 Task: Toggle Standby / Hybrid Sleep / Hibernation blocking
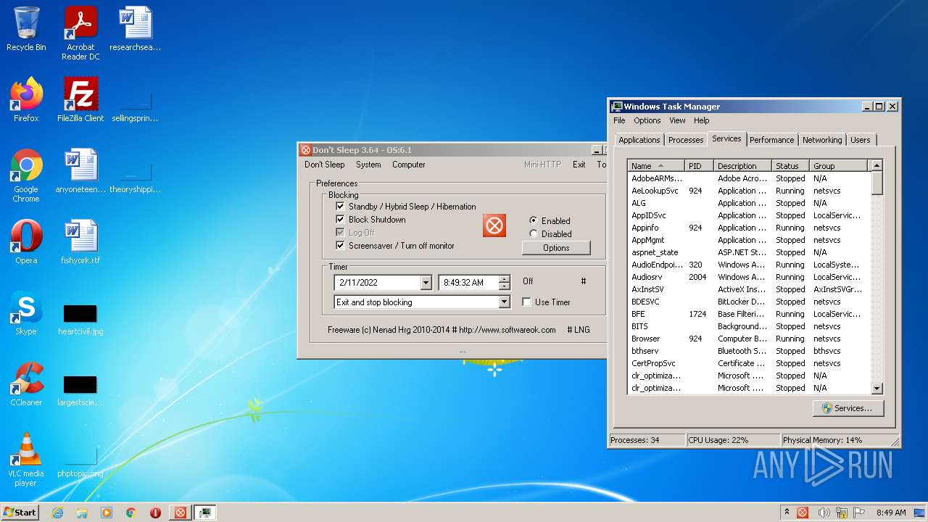point(340,207)
